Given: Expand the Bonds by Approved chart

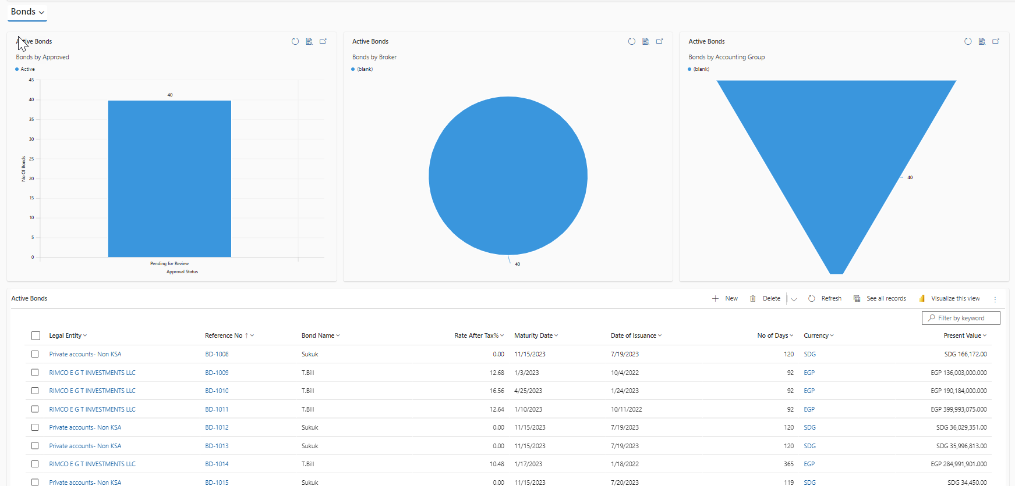Looking at the screenshot, I should pos(323,41).
